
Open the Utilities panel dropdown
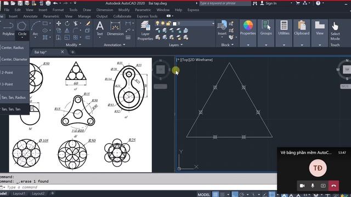(284, 45)
